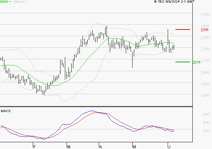Screen dimensions: 212x149
Task: Click the 1900 price axis label
Action: tap(205, 84)
